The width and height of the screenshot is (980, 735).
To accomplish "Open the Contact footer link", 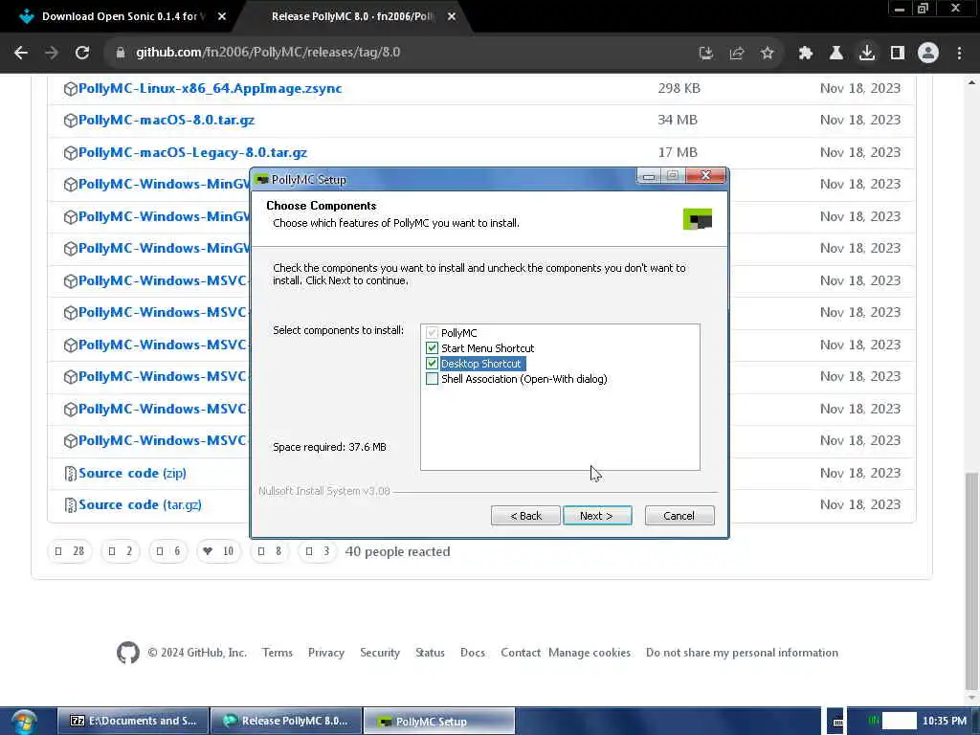I will [x=521, y=653].
